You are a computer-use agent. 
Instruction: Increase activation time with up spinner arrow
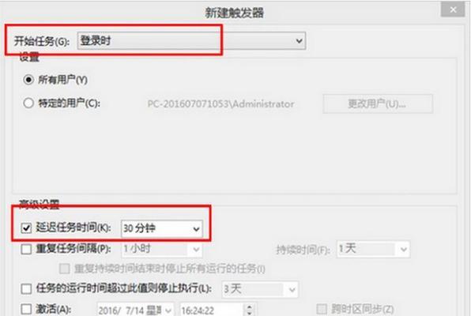coord(249,307)
